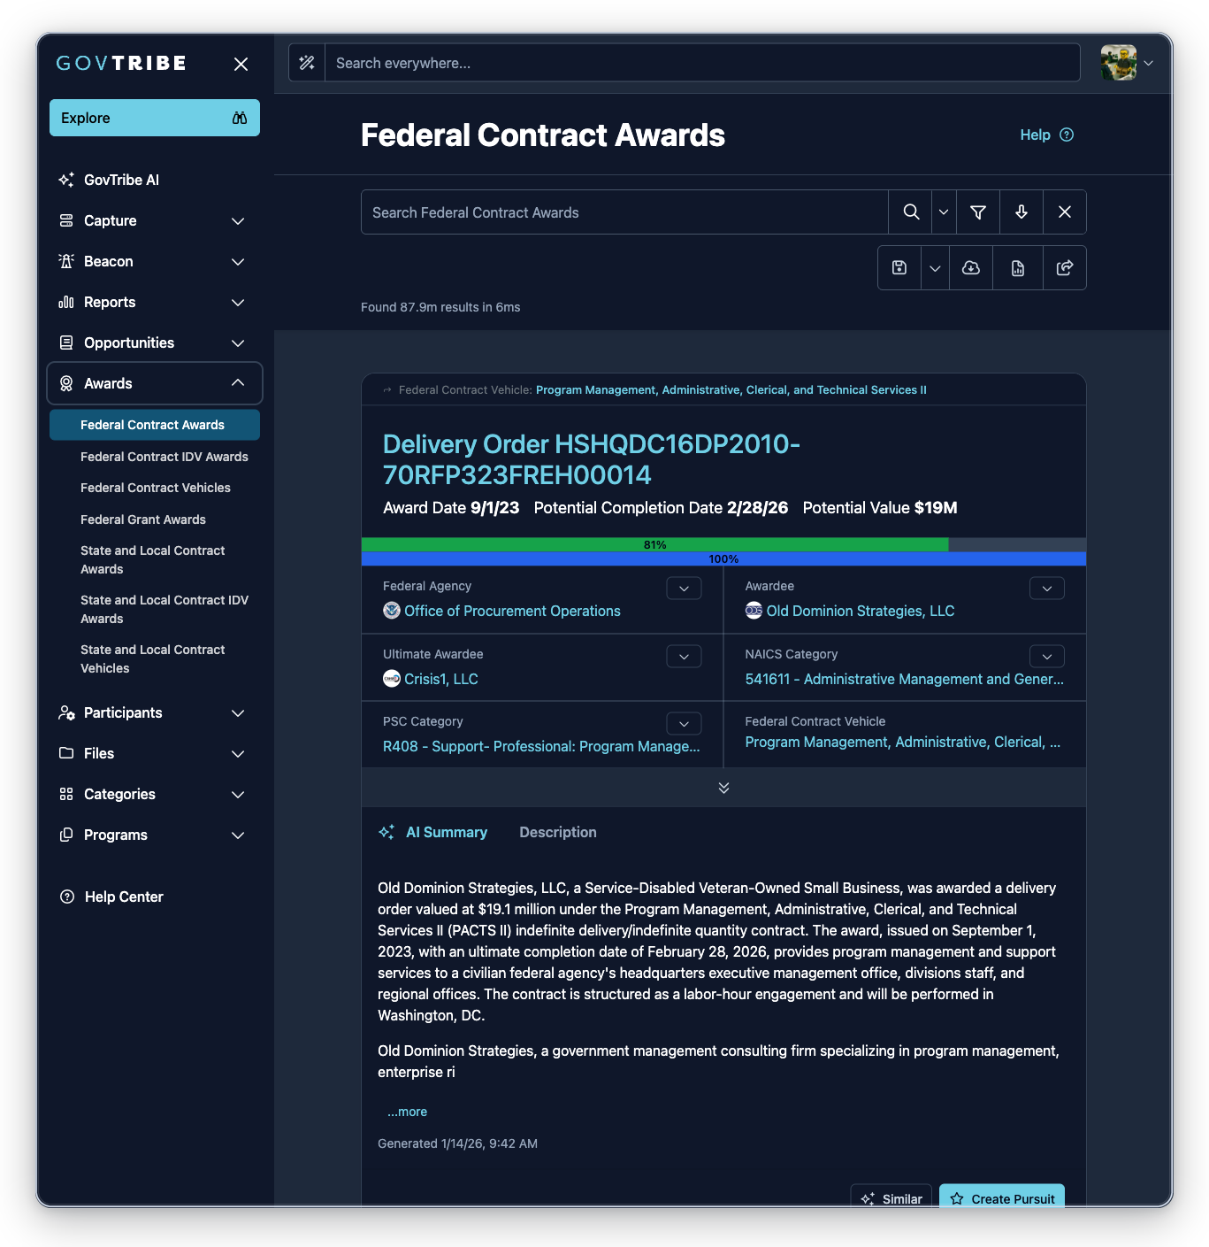The width and height of the screenshot is (1209, 1247).
Task: Click the save search disk icon
Action: [x=899, y=268]
